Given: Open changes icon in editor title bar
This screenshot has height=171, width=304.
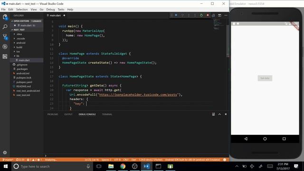Looking at the screenshot, I should click(x=213, y=15).
